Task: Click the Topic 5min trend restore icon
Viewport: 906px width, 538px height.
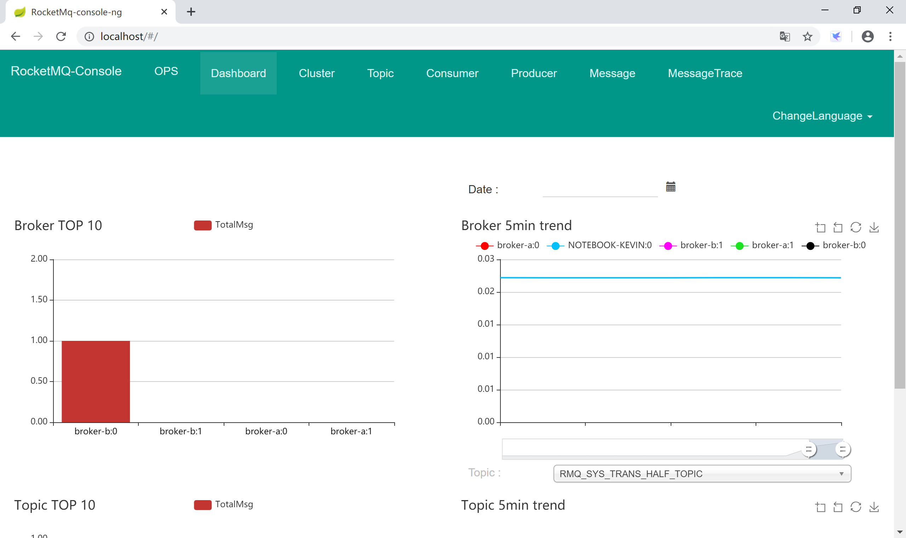Action: (x=837, y=506)
